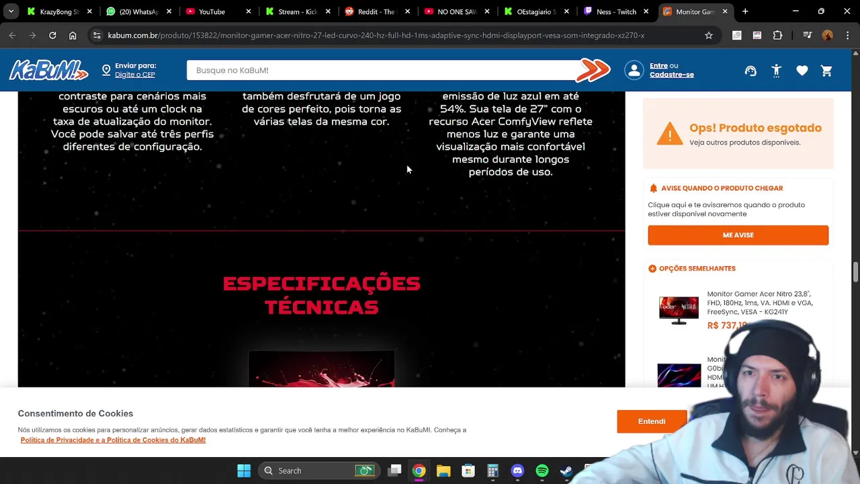
Task: Click the user profile avatar icon
Action: tap(634, 70)
